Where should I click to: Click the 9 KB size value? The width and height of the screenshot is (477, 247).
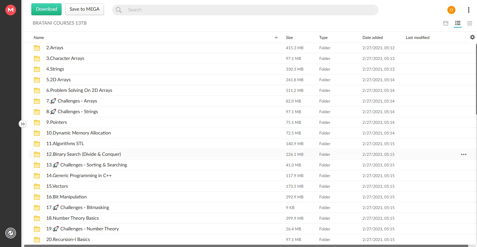tap(290, 208)
